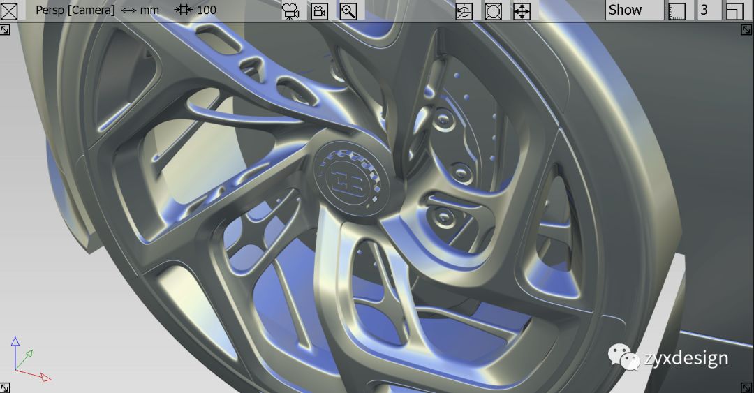754x393 pixels.
Task: Toggle the ruler grid icon
Action: 677,10
